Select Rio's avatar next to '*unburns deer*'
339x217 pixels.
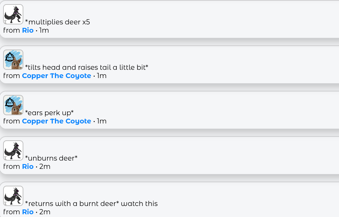(13, 151)
